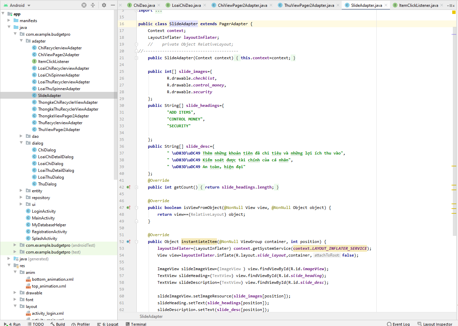The width and height of the screenshot is (458, 326).
Task: Click override gutter icon at isViewFromObject line
Action: (129, 208)
